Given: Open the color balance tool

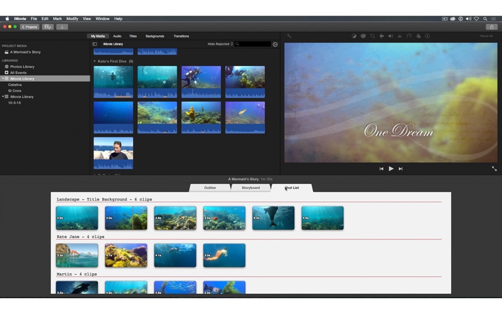Looking at the screenshot, I should (x=354, y=36).
